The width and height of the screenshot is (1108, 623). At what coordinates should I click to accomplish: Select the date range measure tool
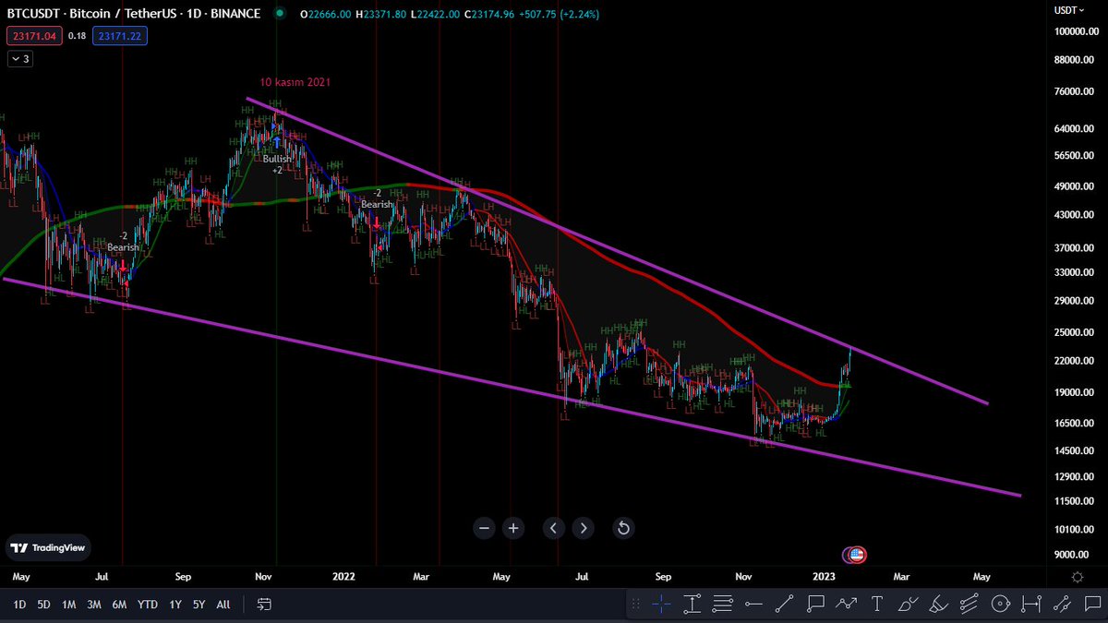coord(1030,605)
